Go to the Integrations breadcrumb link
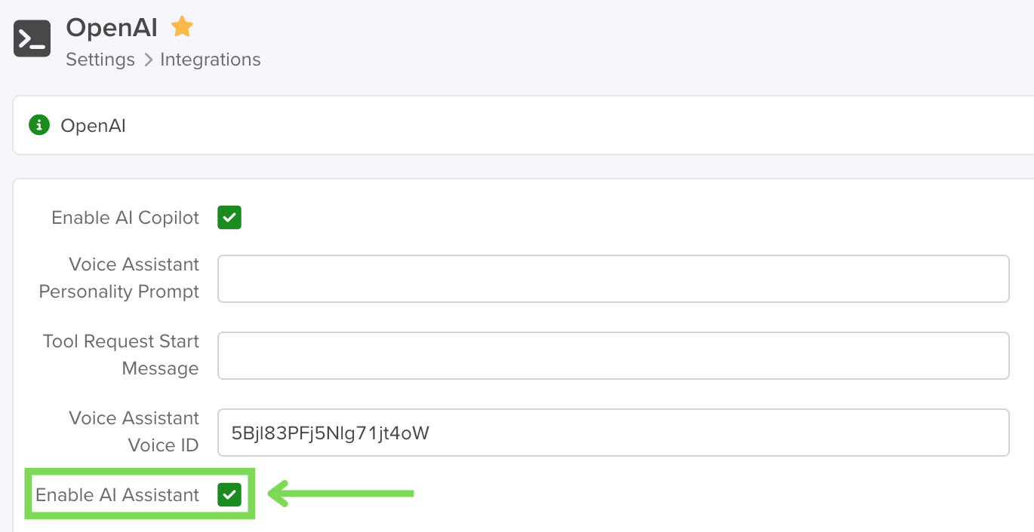 [x=211, y=60]
